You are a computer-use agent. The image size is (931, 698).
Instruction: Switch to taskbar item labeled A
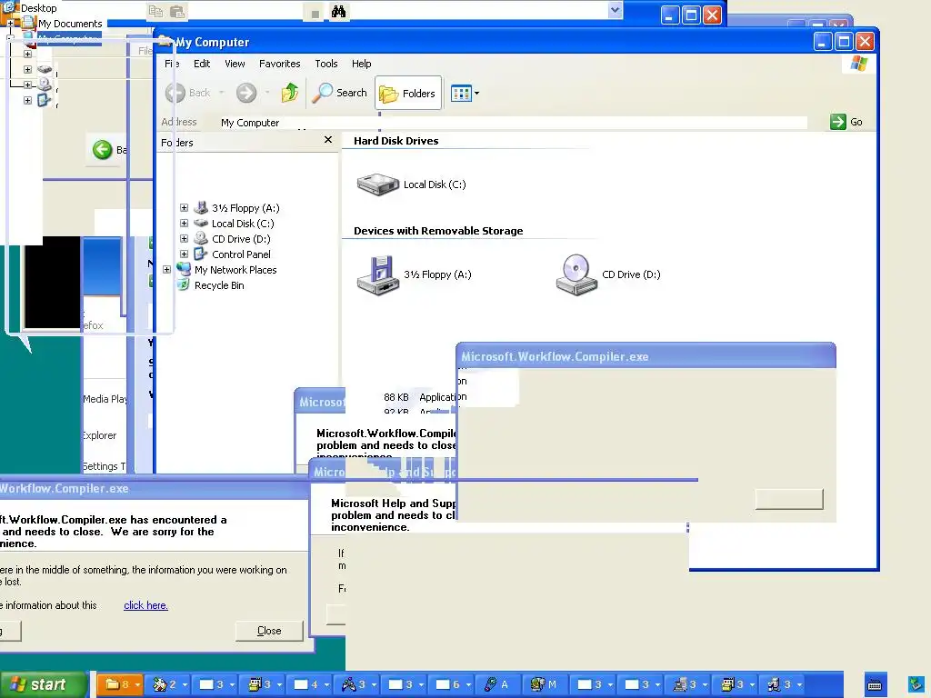click(x=499, y=684)
